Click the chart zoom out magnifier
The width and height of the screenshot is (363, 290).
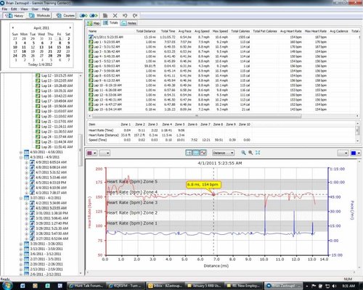[250, 153]
